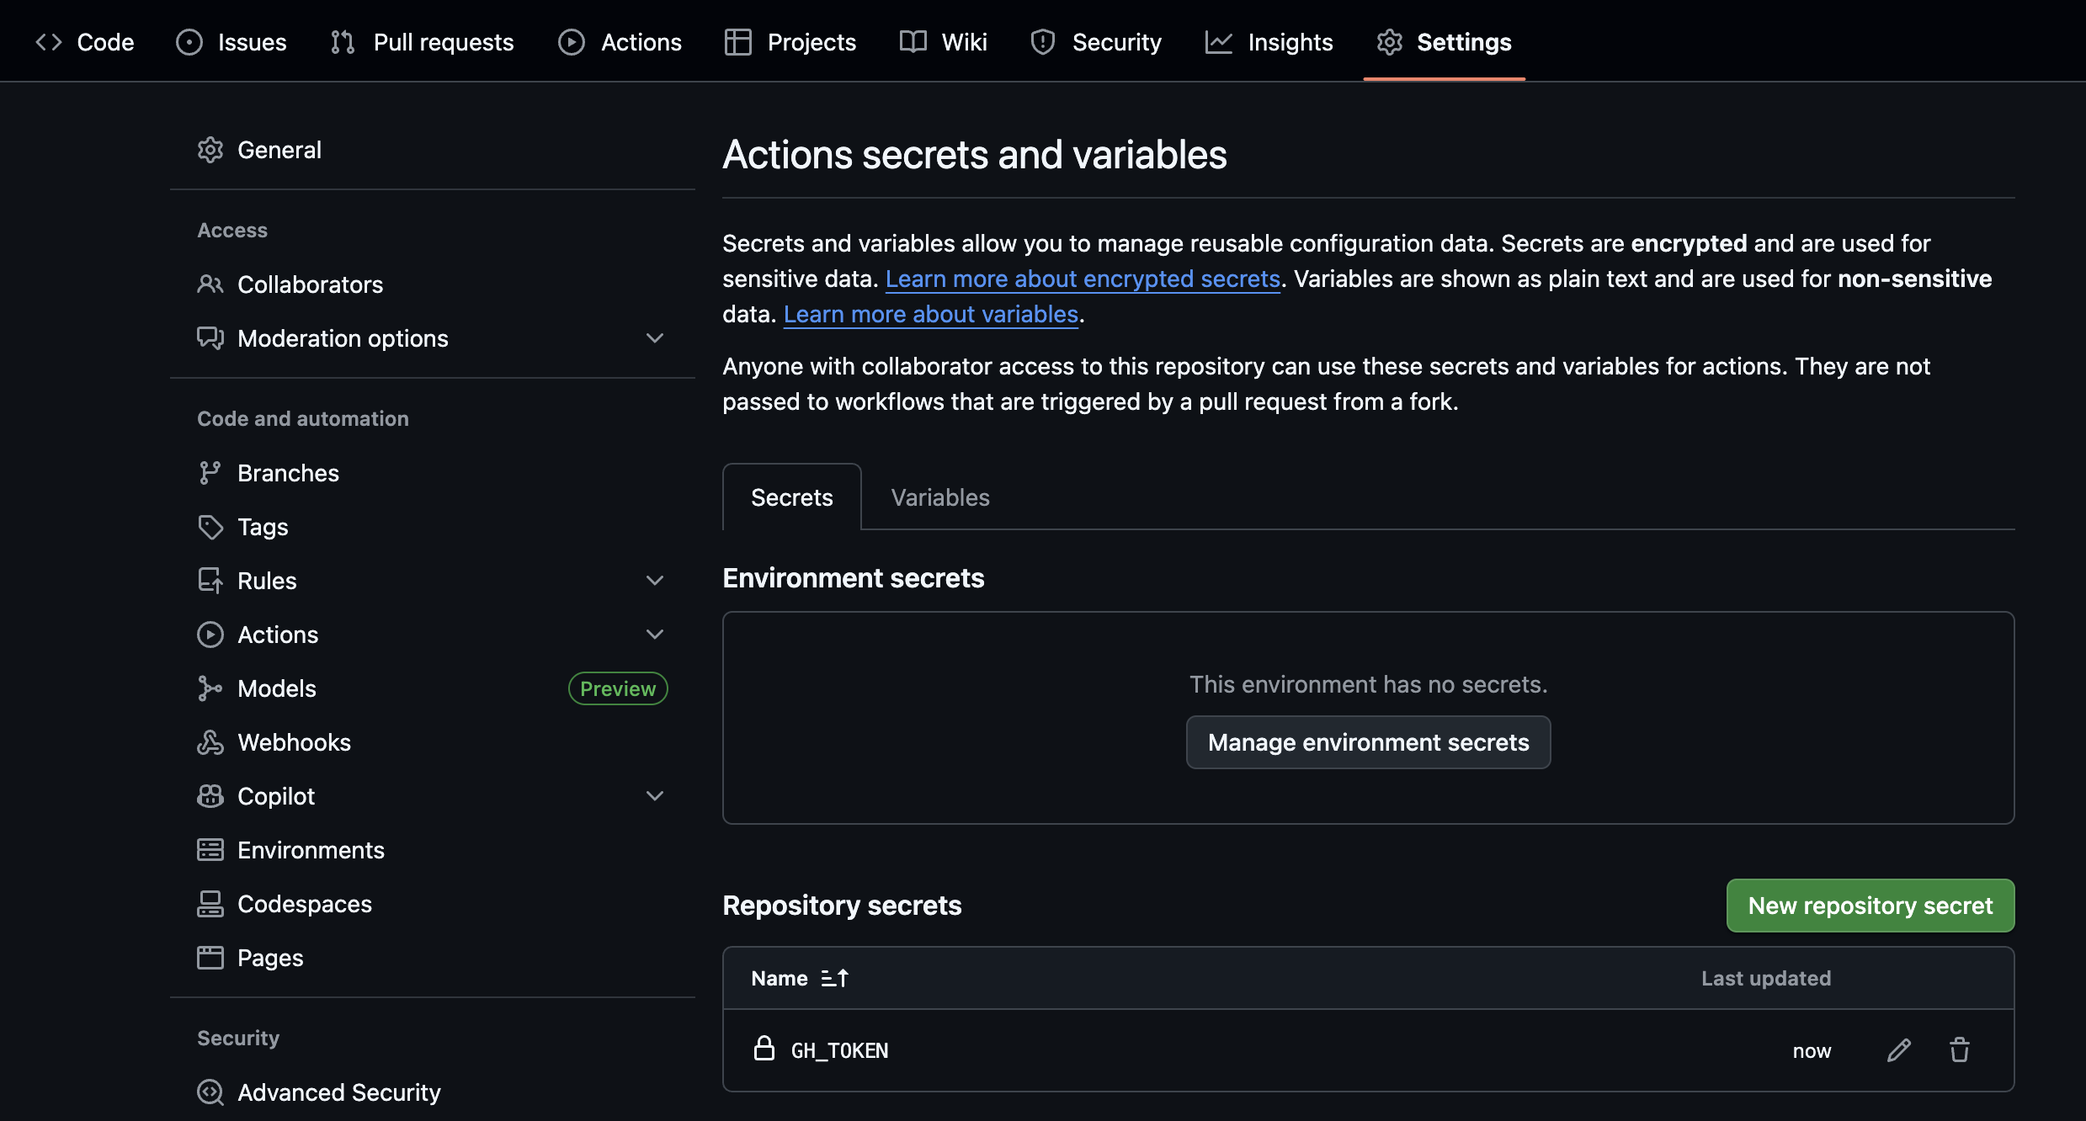Screen dimensions: 2086x1121
Task: Expand the Rules section chevron
Action: point(655,581)
